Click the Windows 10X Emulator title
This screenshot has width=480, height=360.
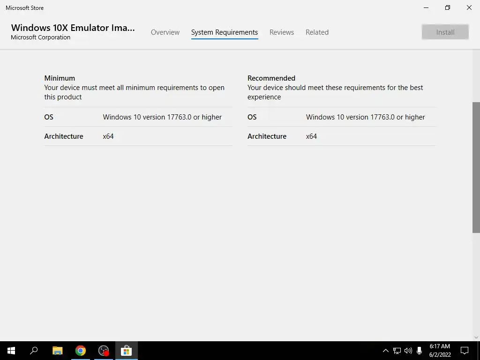tap(73, 28)
